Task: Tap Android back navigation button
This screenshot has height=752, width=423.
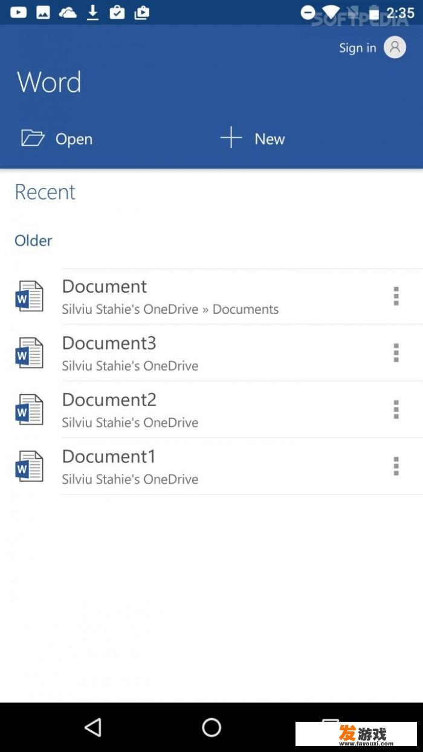Action: click(93, 727)
